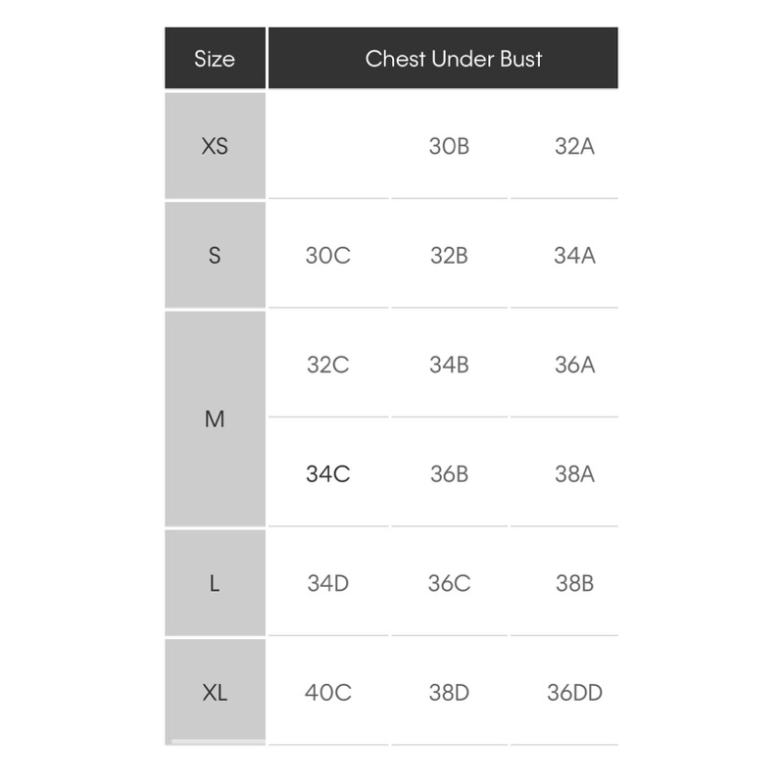Select the XS size row label

coord(215,146)
